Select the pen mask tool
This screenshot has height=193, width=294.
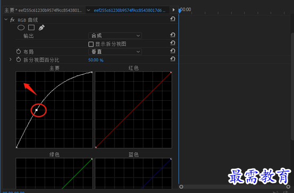click(x=41, y=28)
